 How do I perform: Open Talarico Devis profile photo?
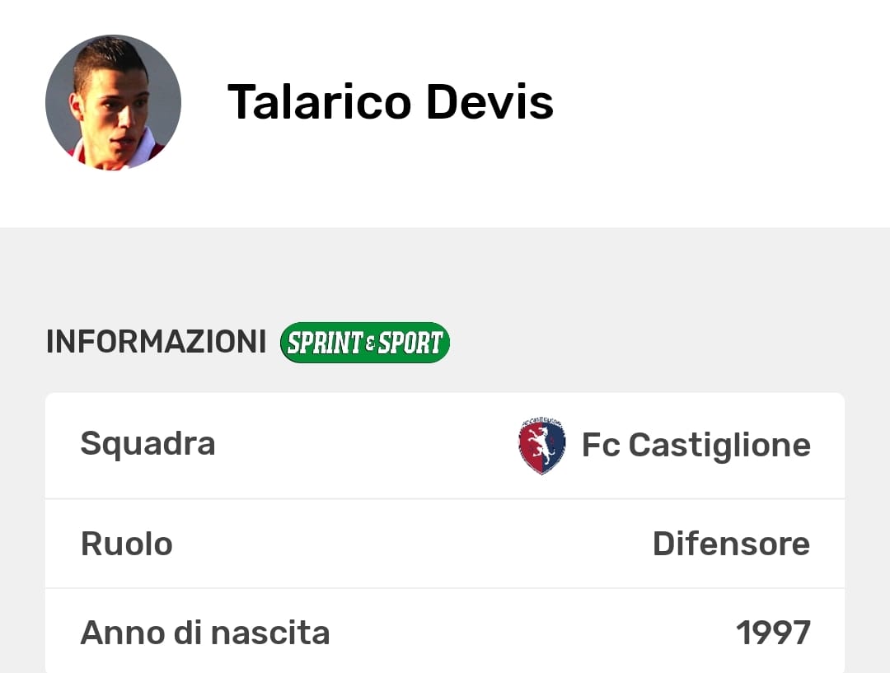pyautogui.click(x=113, y=102)
